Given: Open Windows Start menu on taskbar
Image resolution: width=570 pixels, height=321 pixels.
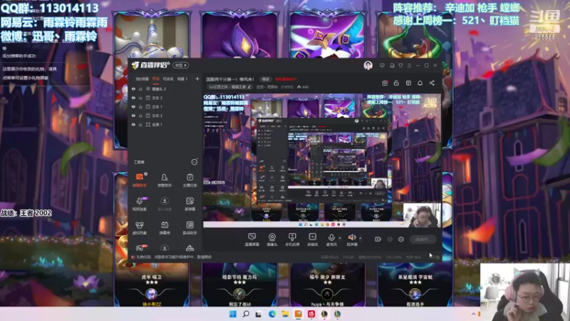Looking at the screenshot, I should tap(233, 314).
